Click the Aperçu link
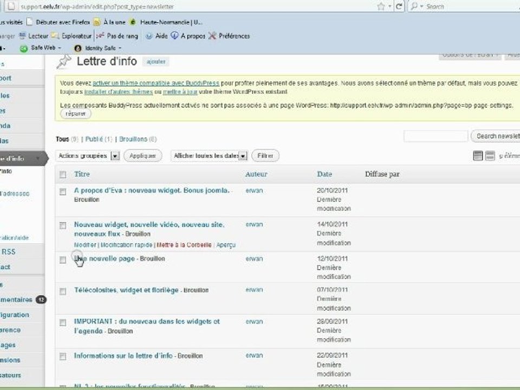This screenshot has width=520, height=390. [x=226, y=245]
